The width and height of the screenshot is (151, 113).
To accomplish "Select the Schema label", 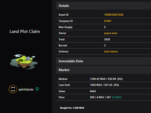I will 63,52.
